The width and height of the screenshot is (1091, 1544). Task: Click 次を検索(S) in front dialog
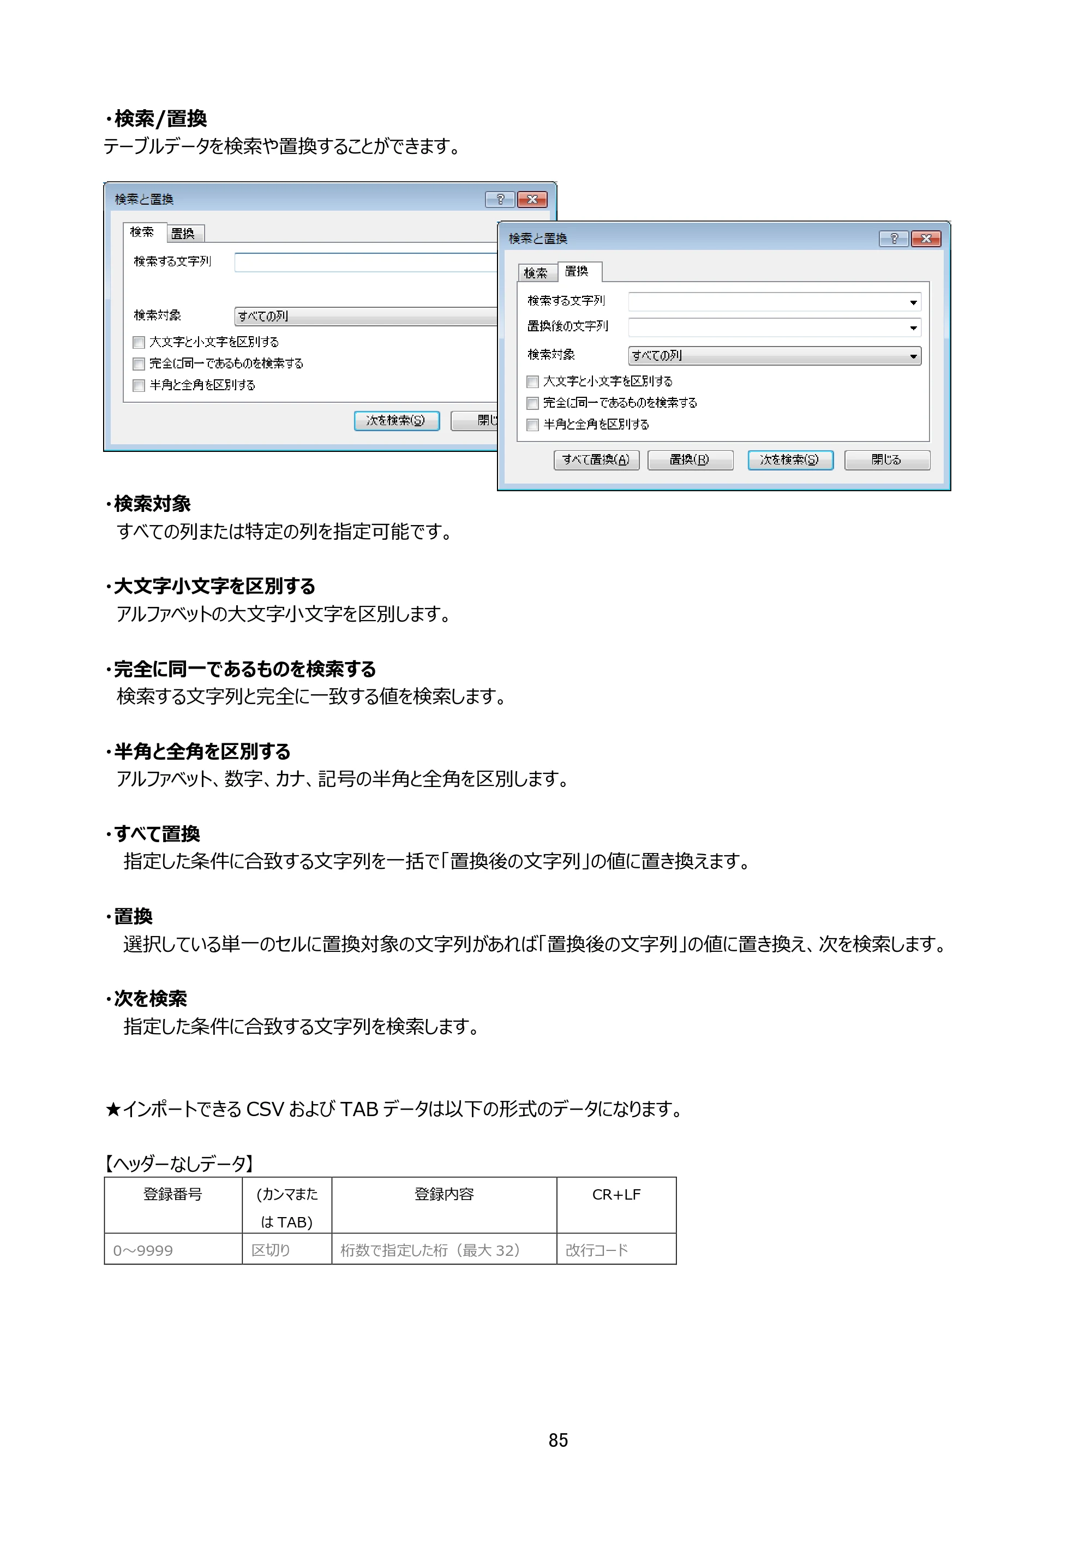[790, 460]
